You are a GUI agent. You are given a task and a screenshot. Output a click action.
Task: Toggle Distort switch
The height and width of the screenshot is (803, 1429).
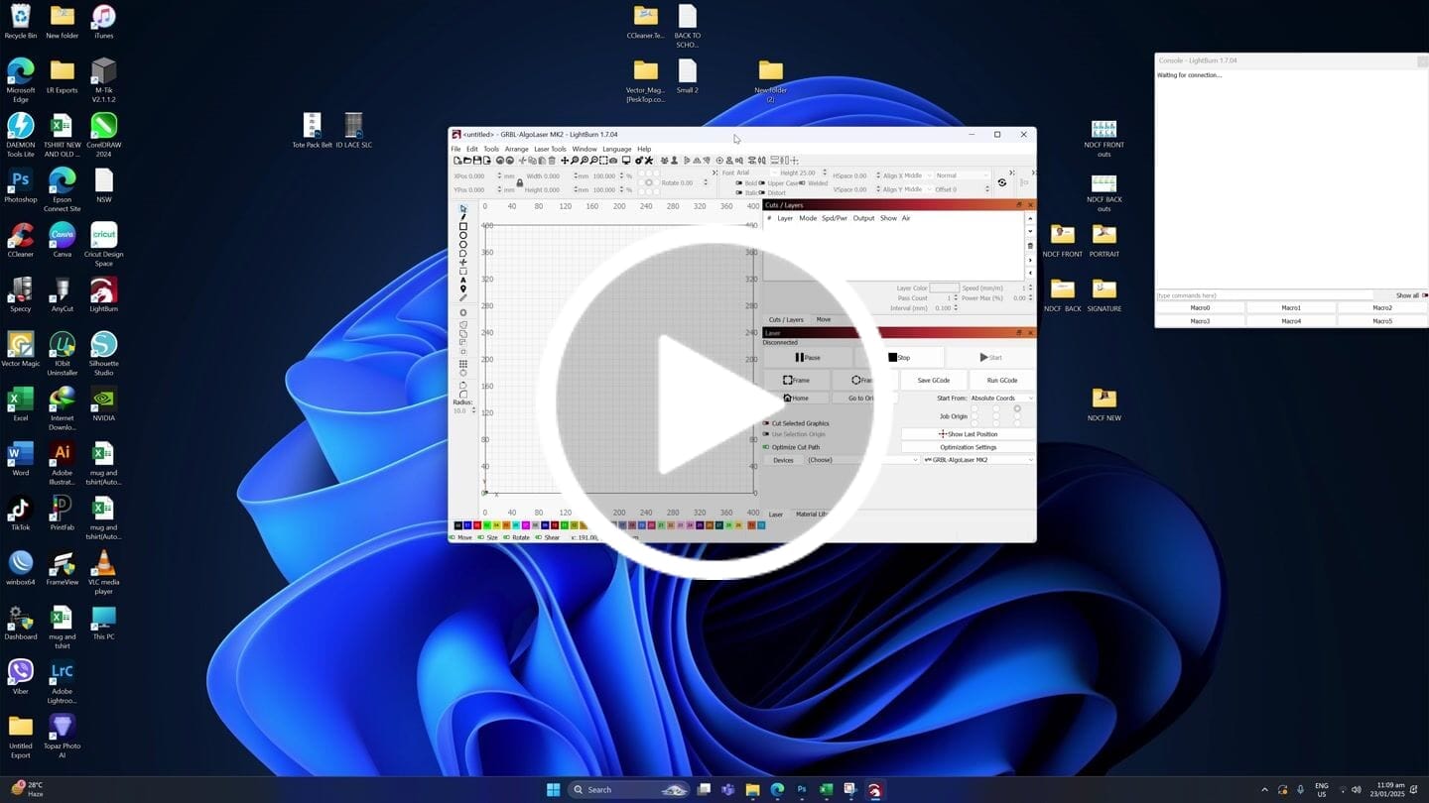(x=761, y=192)
